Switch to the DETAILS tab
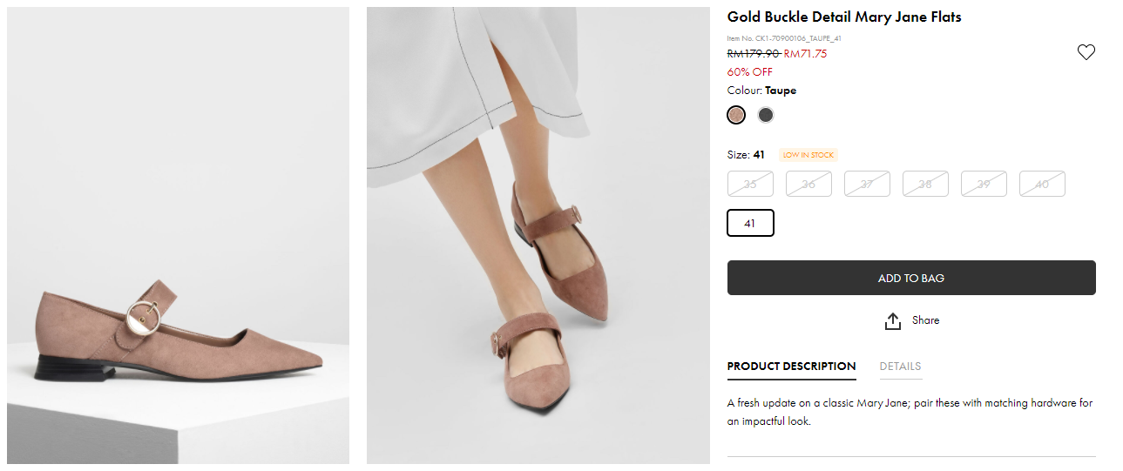This screenshot has width=1123, height=471. pyautogui.click(x=900, y=367)
